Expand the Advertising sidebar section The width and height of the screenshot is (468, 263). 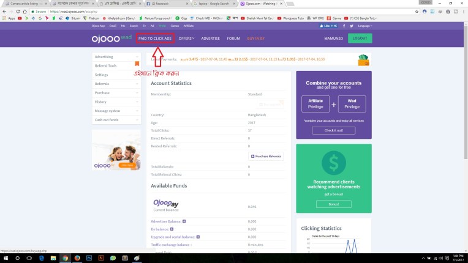(116, 57)
